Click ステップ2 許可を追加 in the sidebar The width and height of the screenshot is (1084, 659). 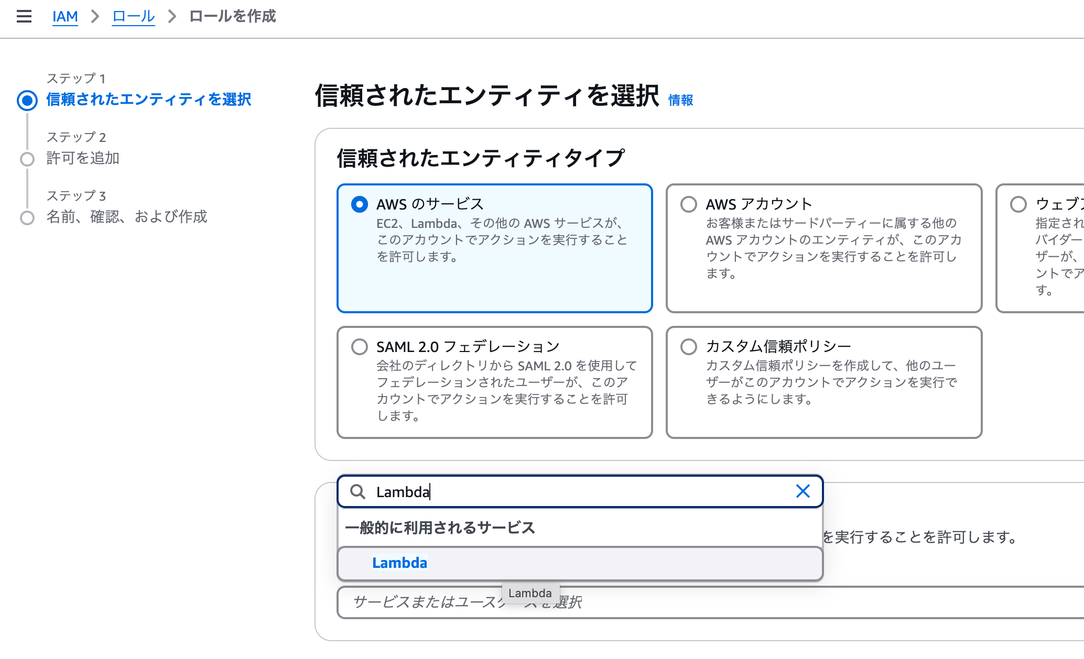point(83,158)
